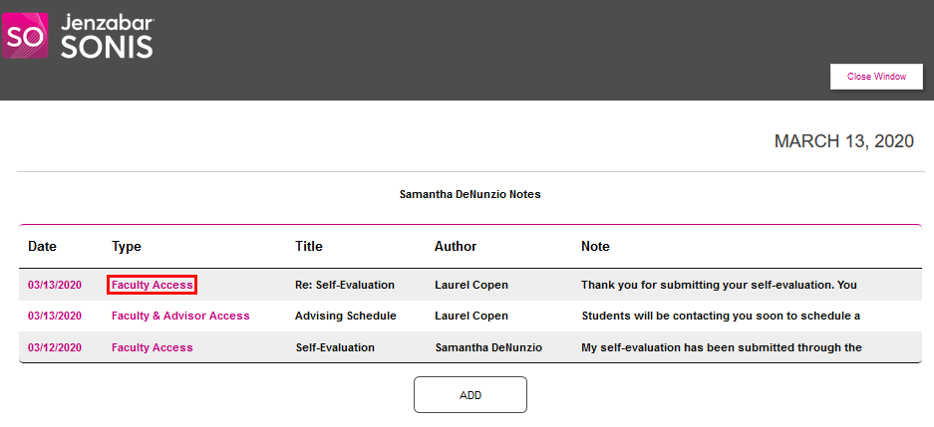The width and height of the screenshot is (934, 427).
Task: Click the 03/12/2020 date link
Action: tap(55, 347)
